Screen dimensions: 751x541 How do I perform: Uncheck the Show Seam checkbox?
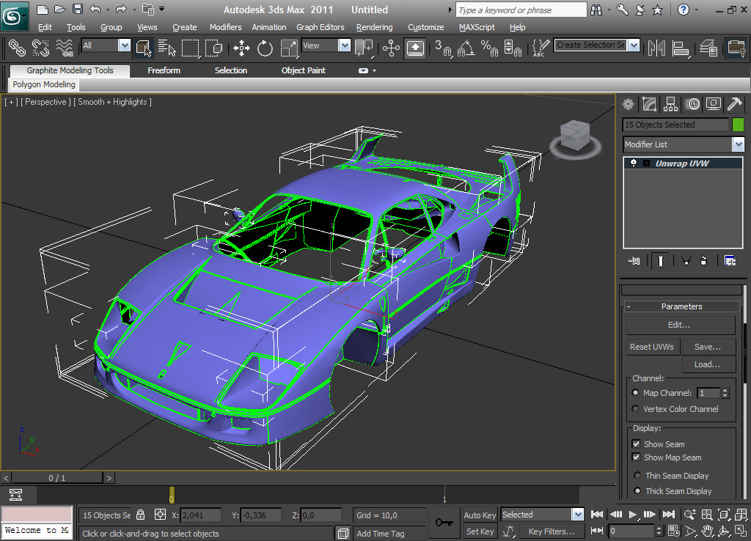click(636, 444)
